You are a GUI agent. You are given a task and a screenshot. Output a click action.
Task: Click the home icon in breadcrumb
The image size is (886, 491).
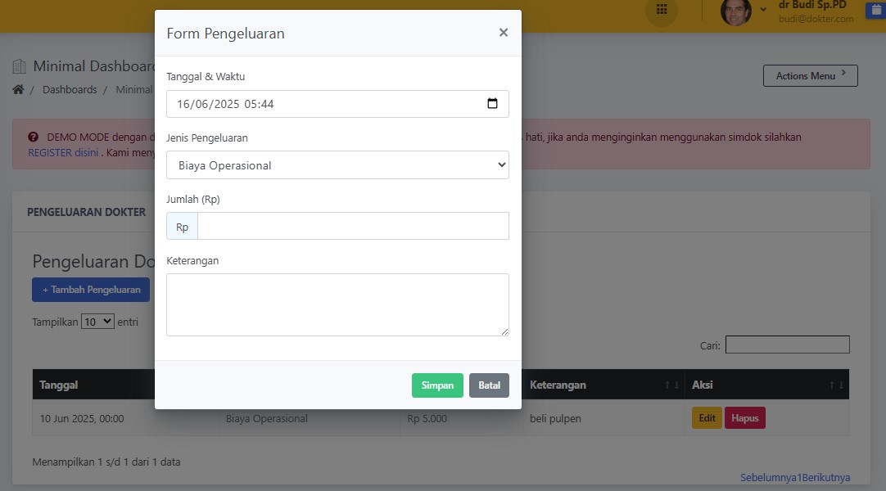[18, 89]
